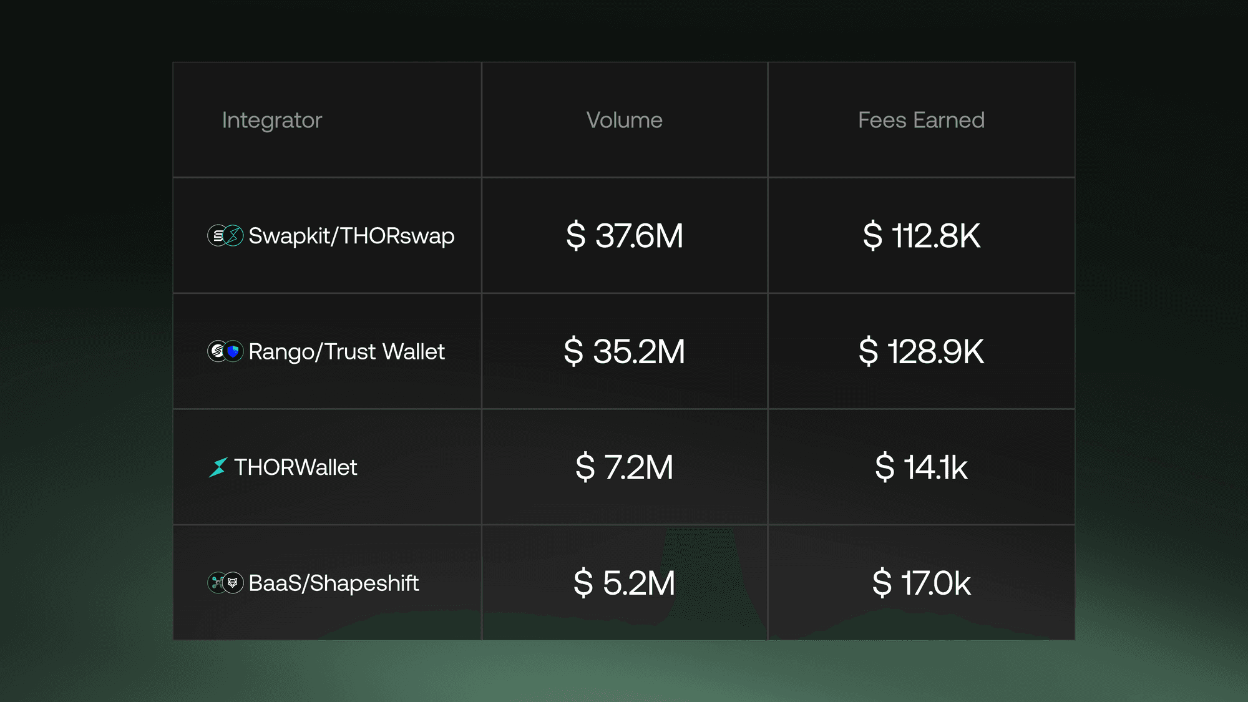Image resolution: width=1248 pixels, height=702 pixels.
Task: Select the Volume column header
Action: (x=624, y=120)
